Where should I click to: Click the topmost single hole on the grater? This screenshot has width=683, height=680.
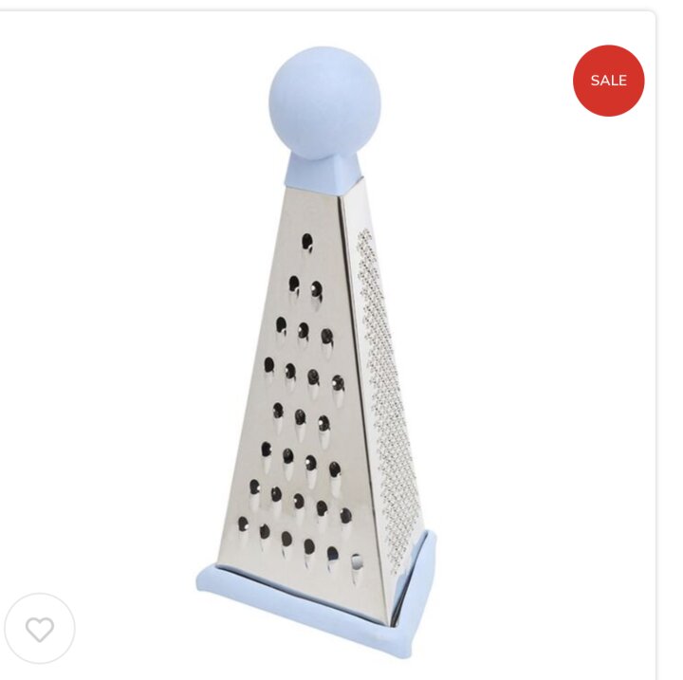point(307,242)
